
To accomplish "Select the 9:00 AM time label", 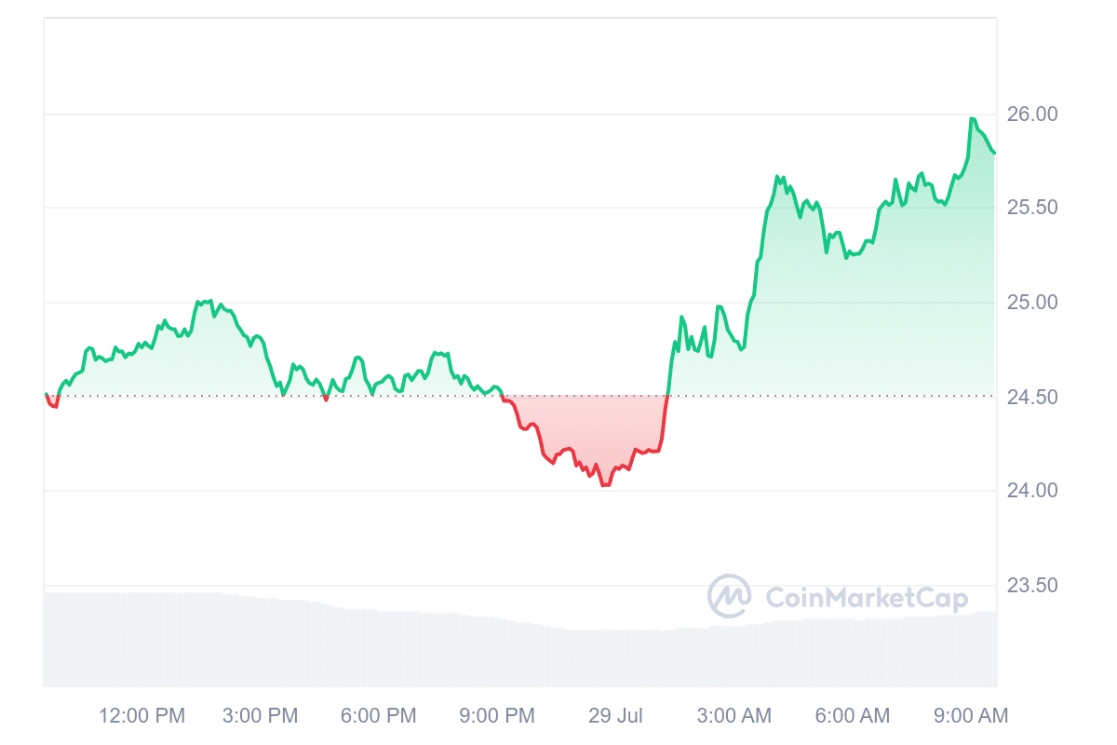I will [970, 715].
